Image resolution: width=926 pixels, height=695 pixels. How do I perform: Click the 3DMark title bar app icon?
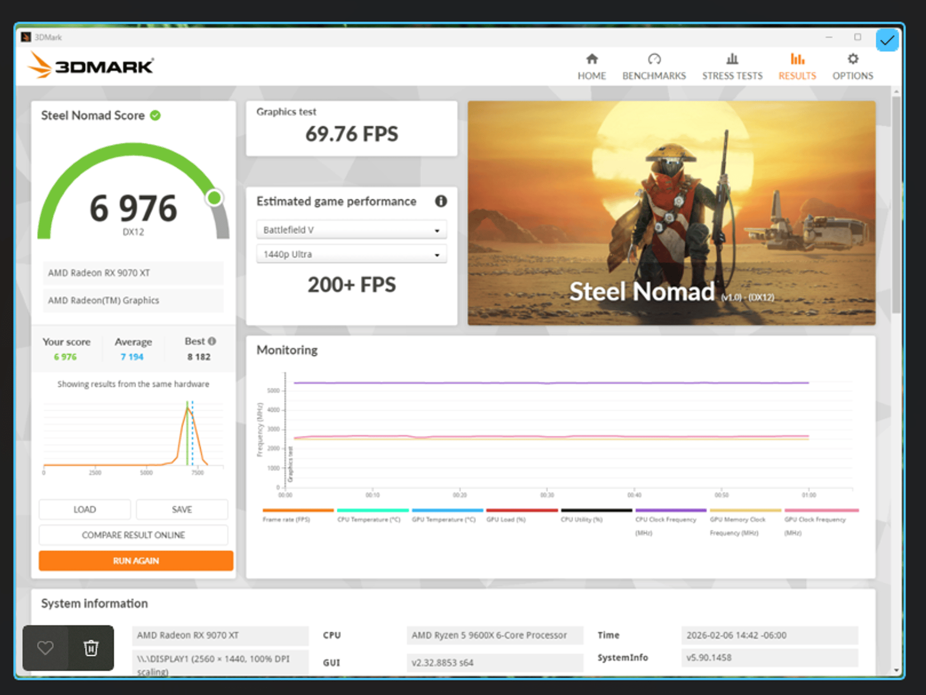[x=26, y=37]
